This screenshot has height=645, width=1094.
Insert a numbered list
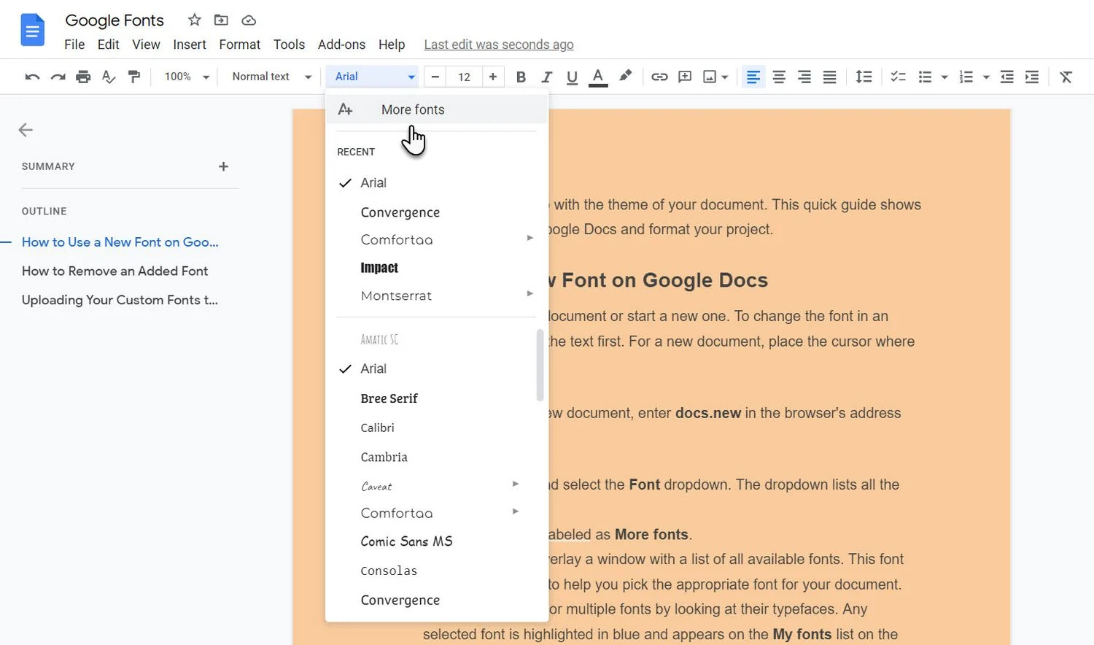pos(966,77)
